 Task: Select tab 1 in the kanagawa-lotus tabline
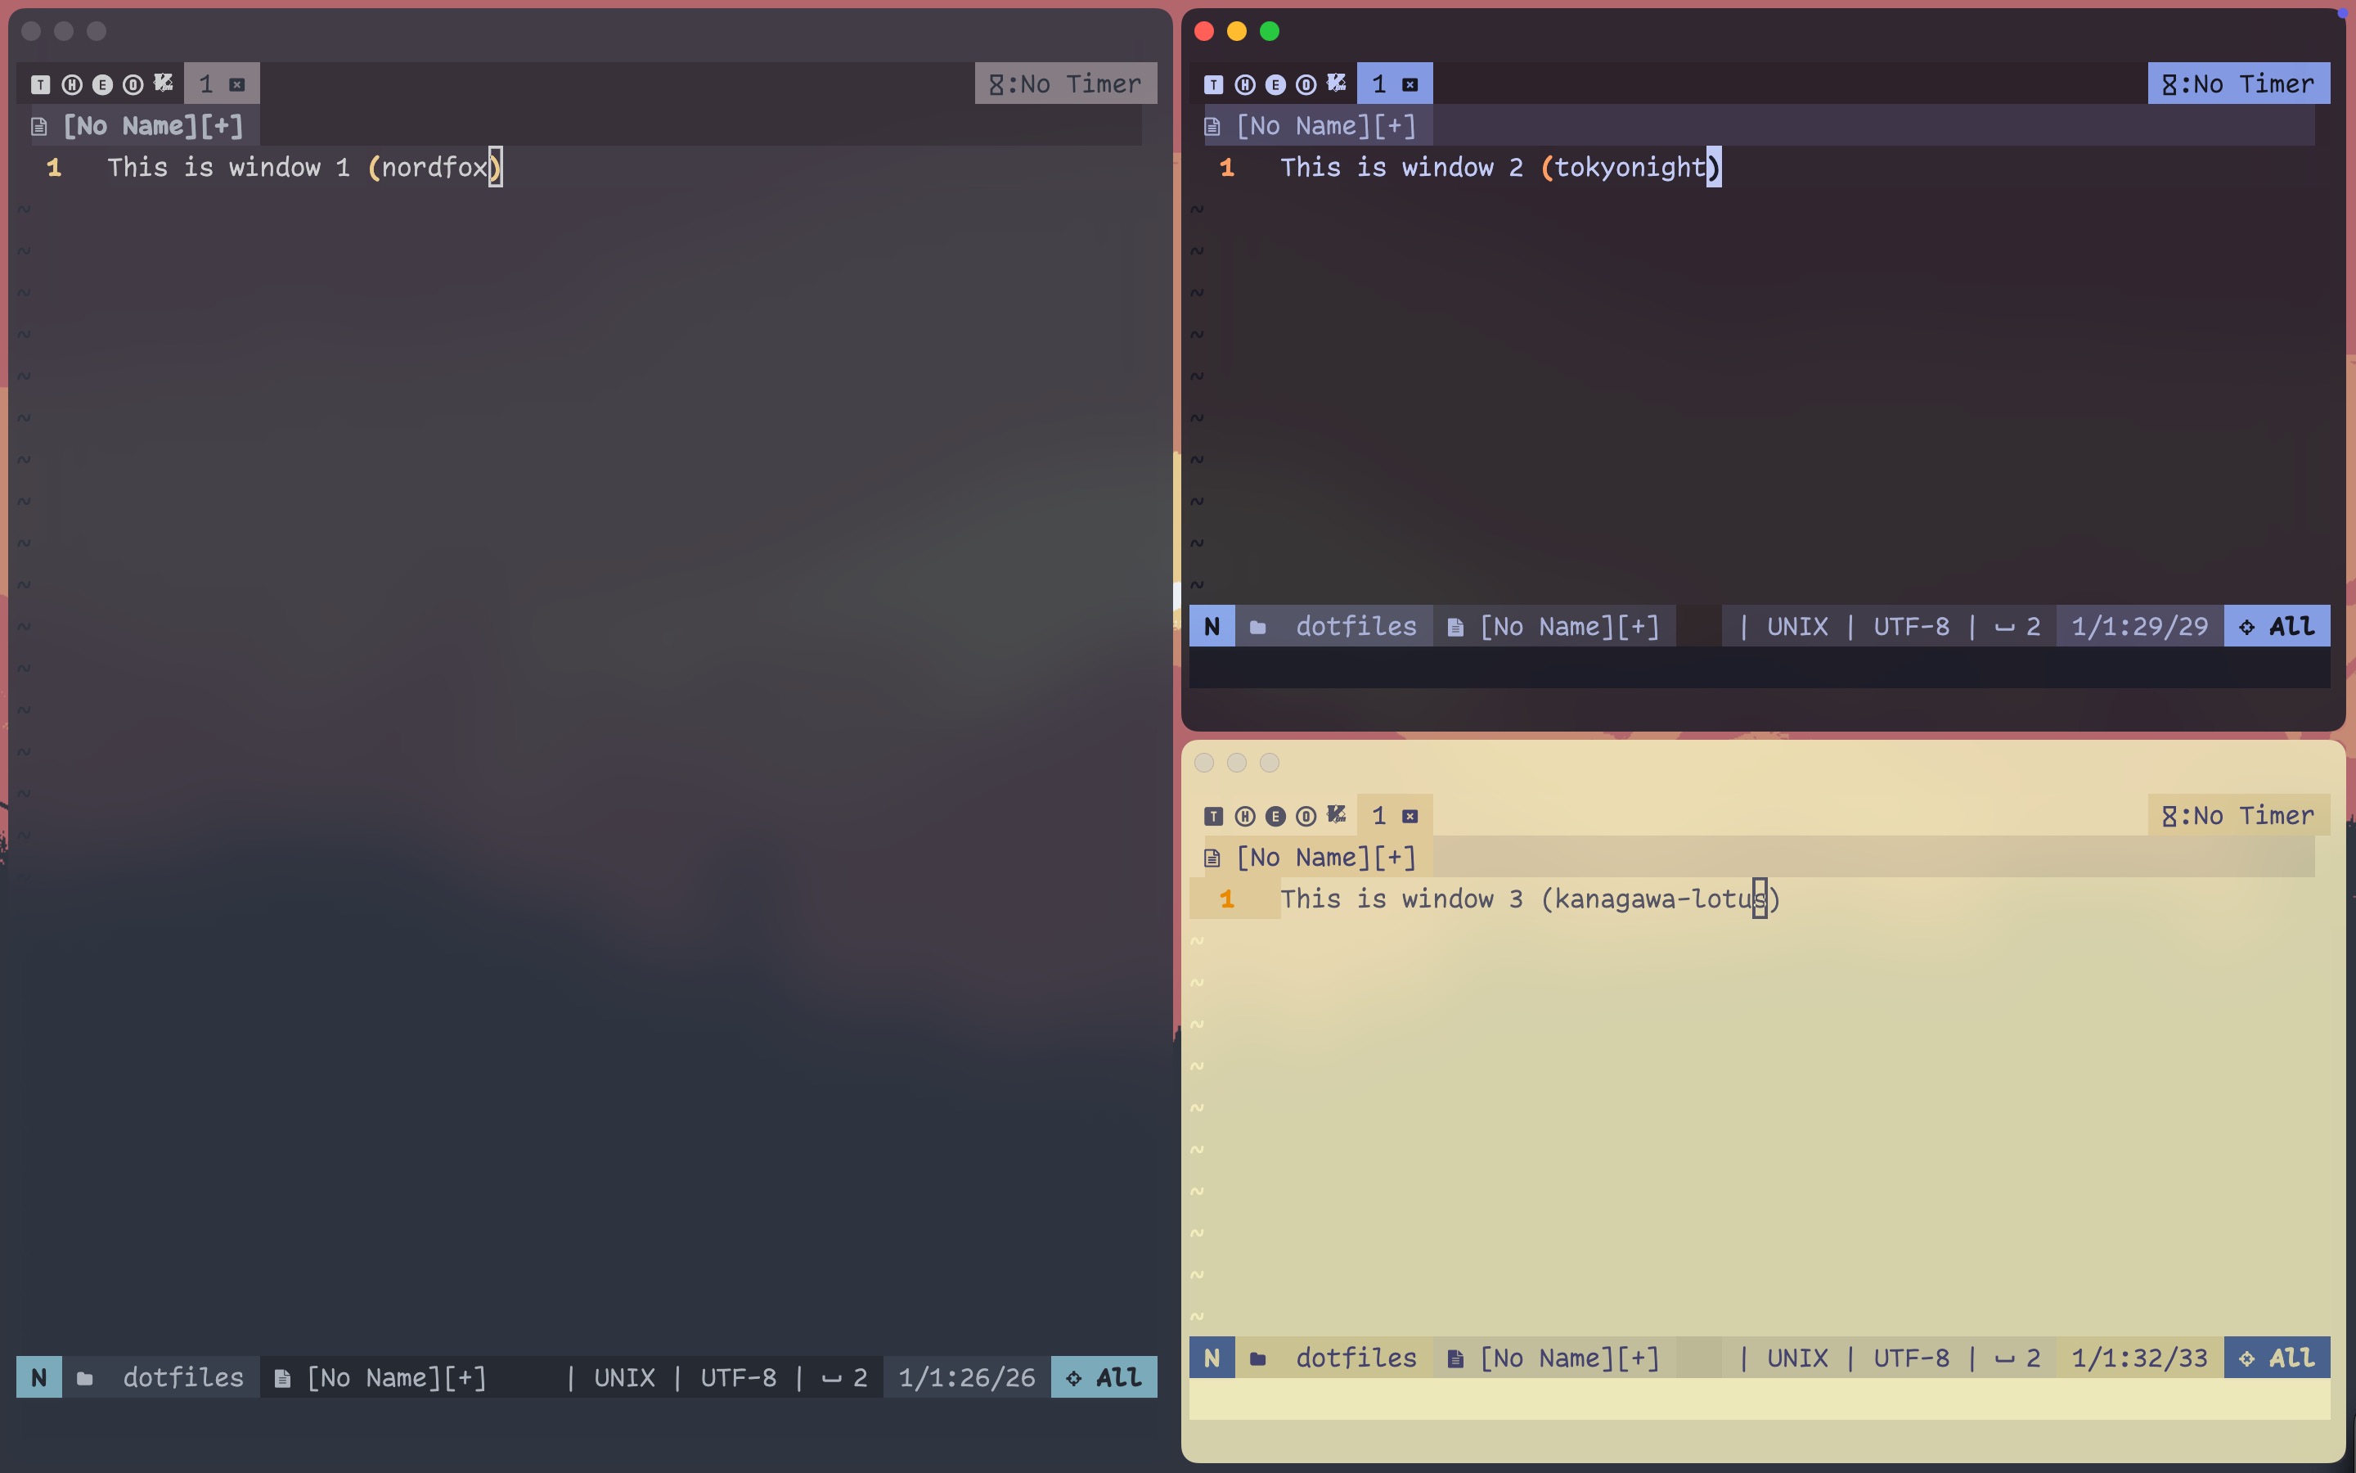[1378, 817]
